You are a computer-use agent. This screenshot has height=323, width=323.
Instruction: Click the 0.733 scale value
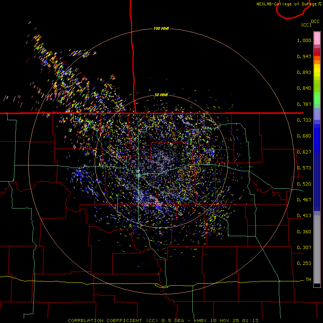click(304, 120)
